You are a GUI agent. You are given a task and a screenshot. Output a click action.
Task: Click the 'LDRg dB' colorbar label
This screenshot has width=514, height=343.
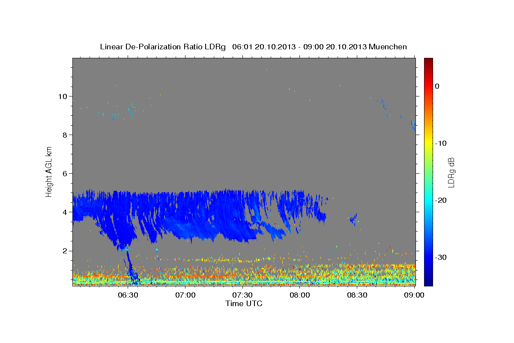coord(451,172)
